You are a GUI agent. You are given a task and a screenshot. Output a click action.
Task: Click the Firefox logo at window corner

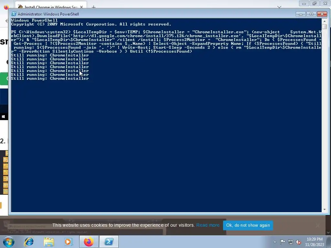pos(6,7)
